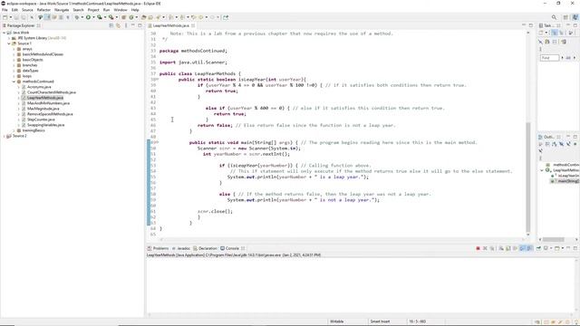Open the Refactor menu
Screen dimensions: 580x326
[43, 10]
